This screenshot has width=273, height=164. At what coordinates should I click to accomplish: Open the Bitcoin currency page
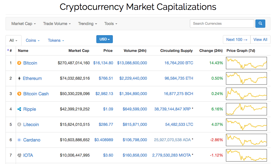[x=30, y=63]
